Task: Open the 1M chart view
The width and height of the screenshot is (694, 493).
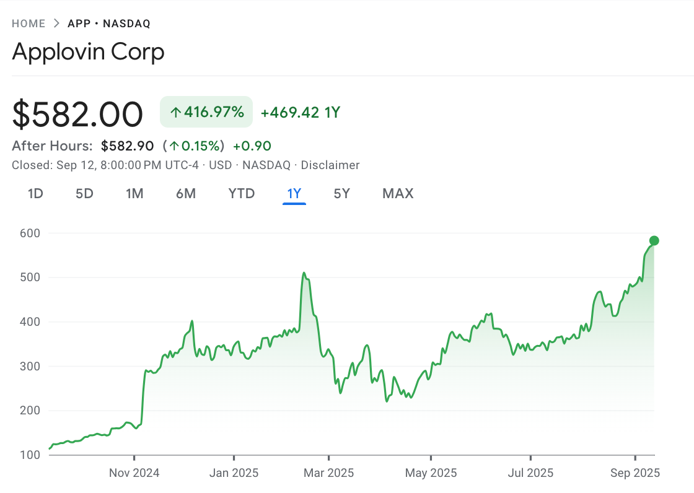Action: pos(134,193)
